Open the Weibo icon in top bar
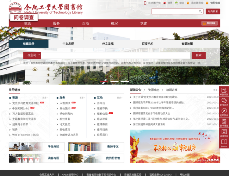The image size is (229, 176). pos(165,3)
